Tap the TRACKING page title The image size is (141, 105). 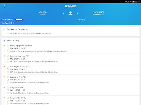pos(70,6)
